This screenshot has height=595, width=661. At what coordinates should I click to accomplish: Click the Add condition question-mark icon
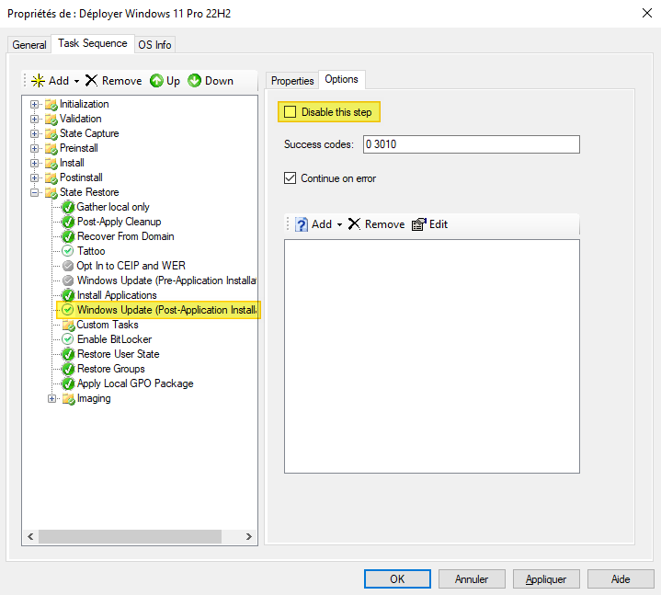(x=301, y=224)
